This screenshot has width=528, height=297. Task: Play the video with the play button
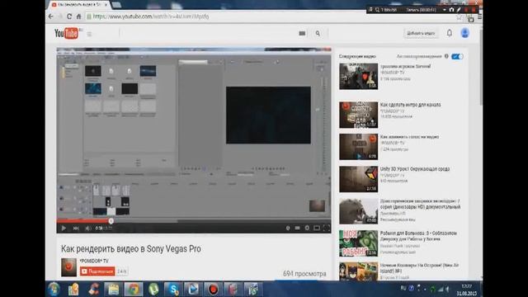click(x=64, y=228)
